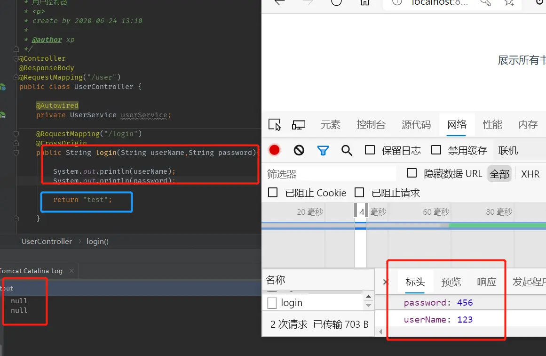Image resolution: width=546 pixels, height=356 pixels.
Task: Click the fold marker at comment end
Action: (16, 49)
